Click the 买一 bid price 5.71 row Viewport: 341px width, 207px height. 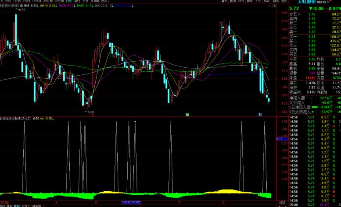(x=315, y=37)
